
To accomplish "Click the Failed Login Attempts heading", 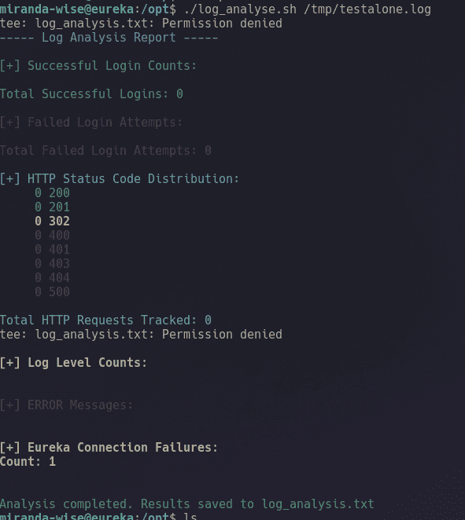I will [x=91, y=123].
